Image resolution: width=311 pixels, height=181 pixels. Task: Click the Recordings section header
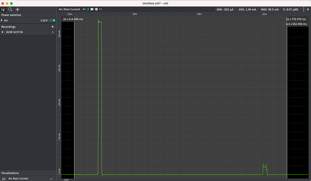click(9, 27)
